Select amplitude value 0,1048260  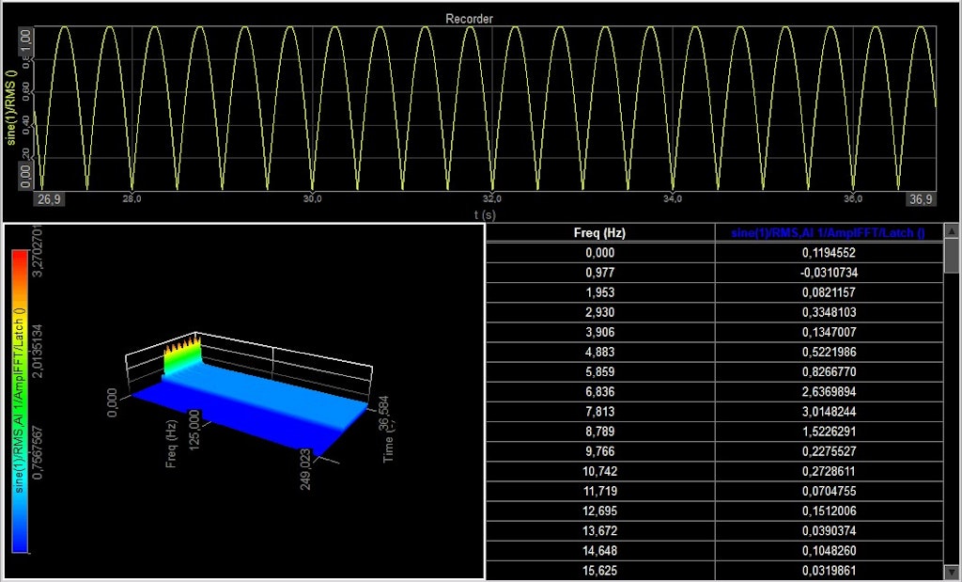pos(829,551)
